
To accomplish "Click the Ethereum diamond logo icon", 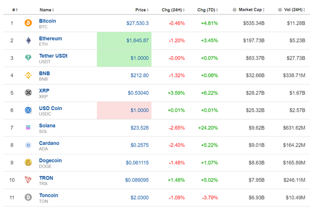I will [28, 40].
